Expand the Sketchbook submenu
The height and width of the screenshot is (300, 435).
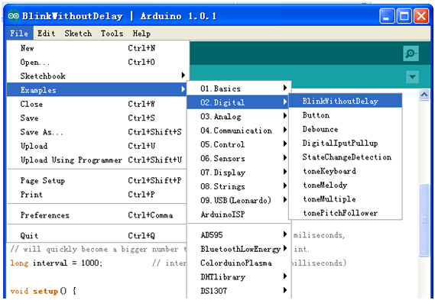[96, 76]
